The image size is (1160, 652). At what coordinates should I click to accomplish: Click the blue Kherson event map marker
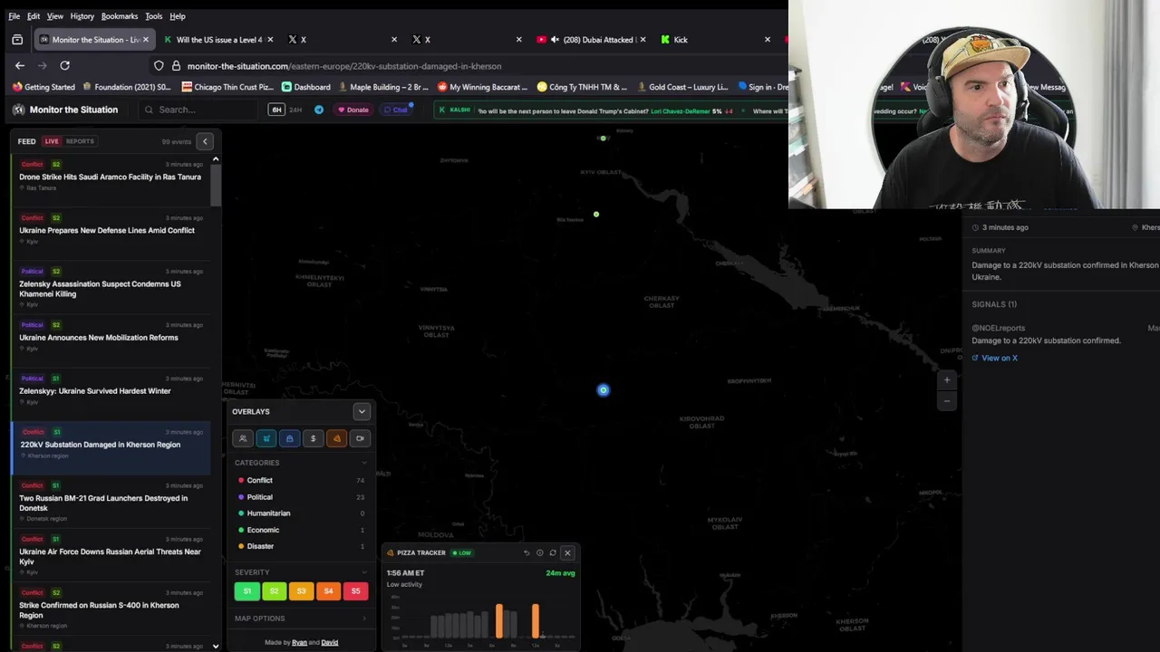pos(604,390)
